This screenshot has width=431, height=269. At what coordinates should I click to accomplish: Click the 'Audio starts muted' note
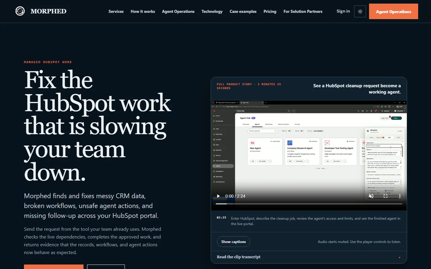[359, 242]
